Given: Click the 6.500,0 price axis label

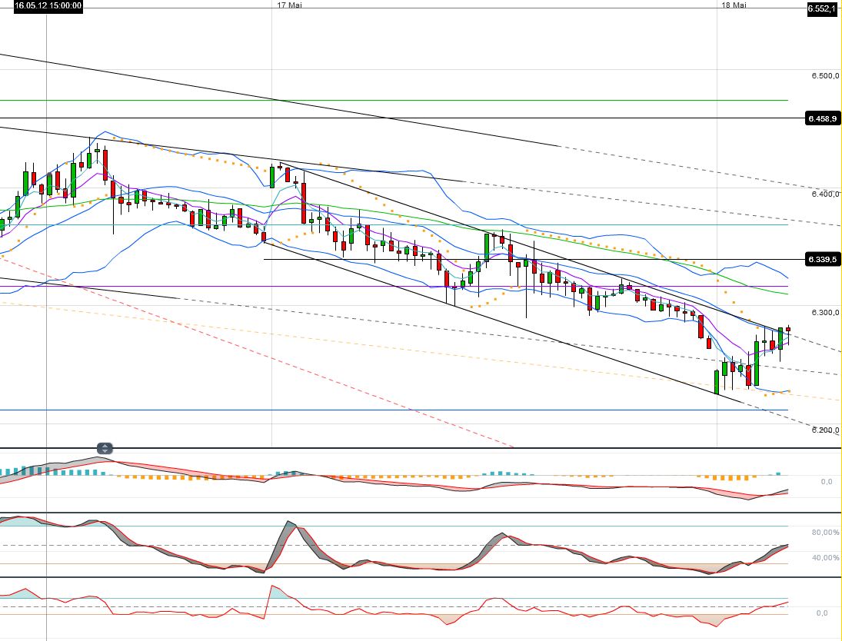Looking at the screenshot, I should tap(825, 75).
